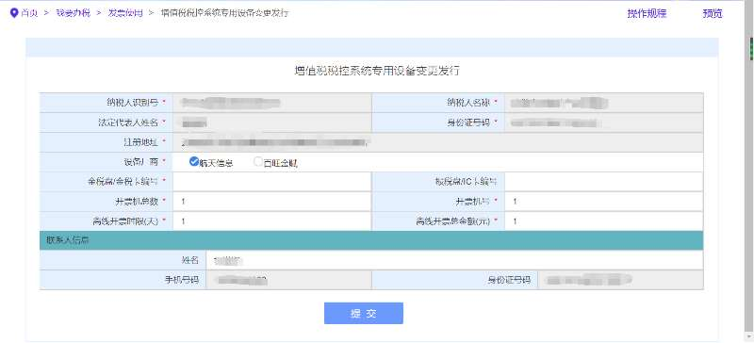Click the contact 姓名 input field
The height and width of the screenshot is (343, 754).
click(454, 260)
